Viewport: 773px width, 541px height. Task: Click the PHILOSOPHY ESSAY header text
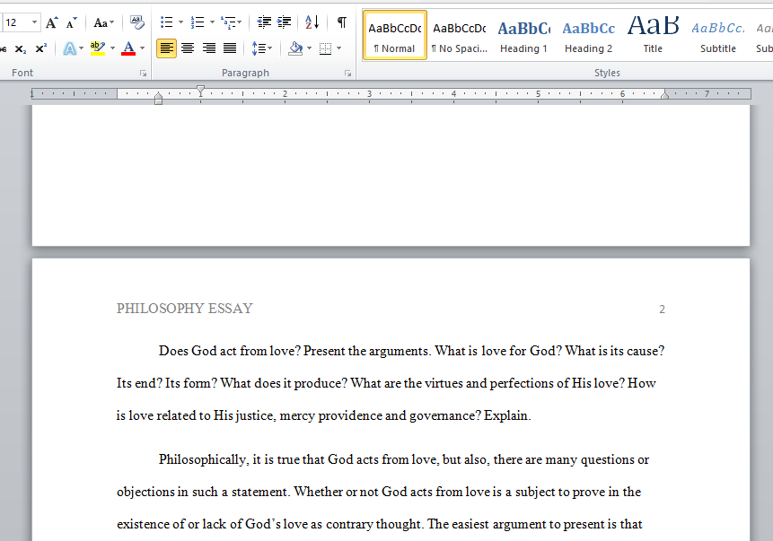tap(184, 309)
